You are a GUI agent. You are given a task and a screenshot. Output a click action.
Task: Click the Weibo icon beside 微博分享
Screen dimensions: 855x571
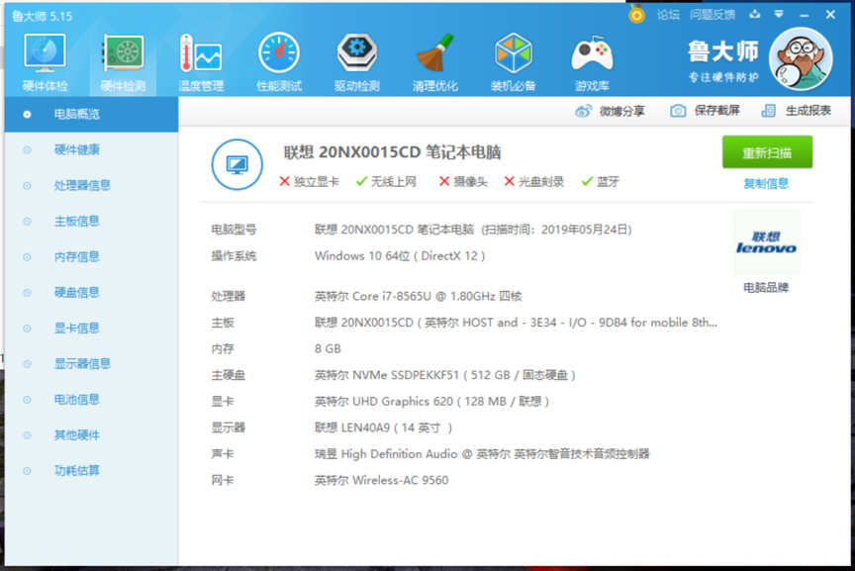coord(584,111)
